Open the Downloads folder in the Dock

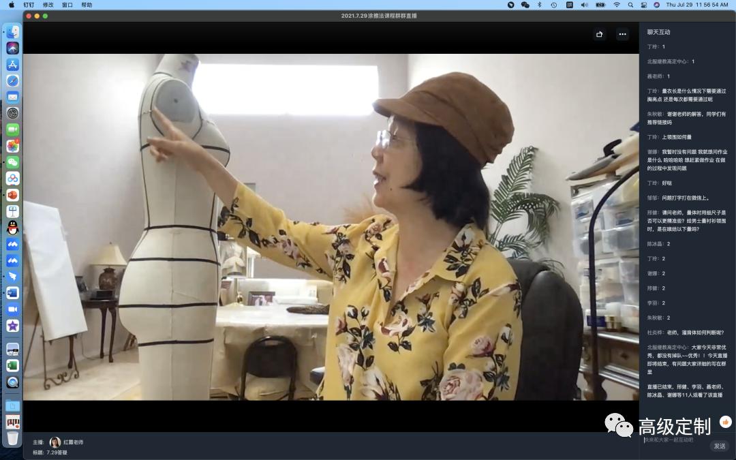[13, 405]
